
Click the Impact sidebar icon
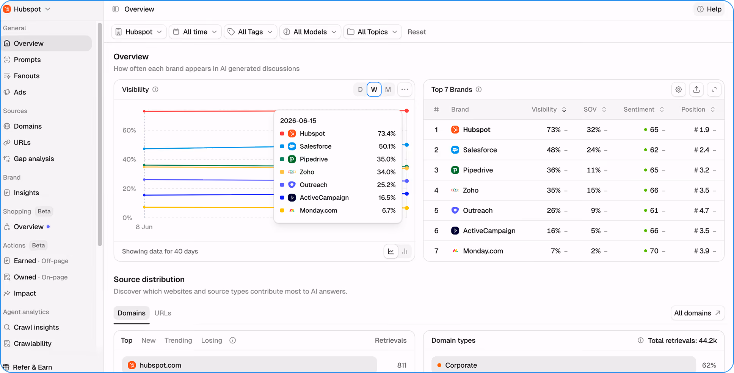pos(7,294)
